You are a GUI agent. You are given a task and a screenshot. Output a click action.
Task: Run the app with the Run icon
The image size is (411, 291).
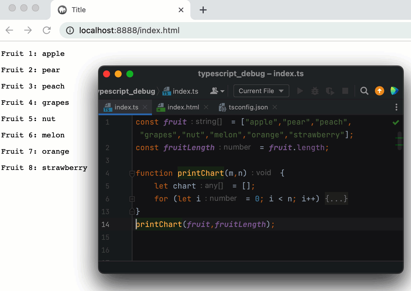point(300,91)
